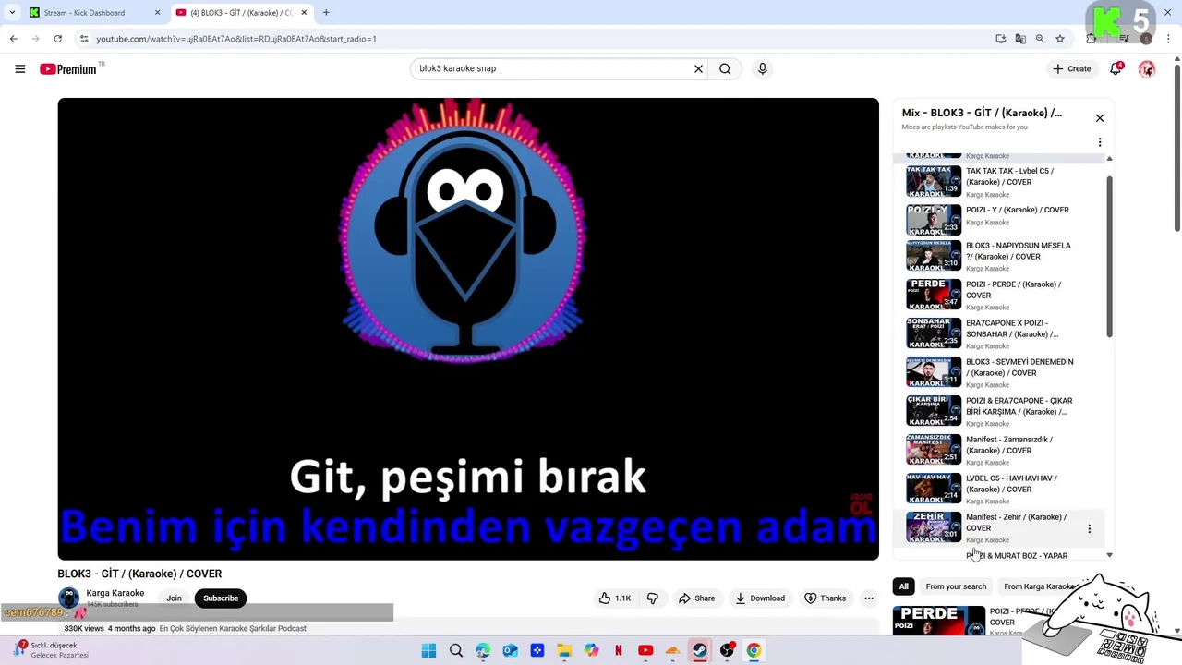Install app icon in address bar
This screenshot has height=665, width=1182.
click(x=1001, y=39)
